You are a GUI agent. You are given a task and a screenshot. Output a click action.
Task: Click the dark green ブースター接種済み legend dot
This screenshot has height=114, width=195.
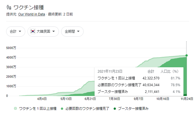[115, 108]
